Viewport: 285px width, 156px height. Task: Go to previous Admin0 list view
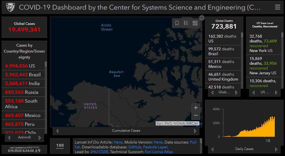point(9,138)
